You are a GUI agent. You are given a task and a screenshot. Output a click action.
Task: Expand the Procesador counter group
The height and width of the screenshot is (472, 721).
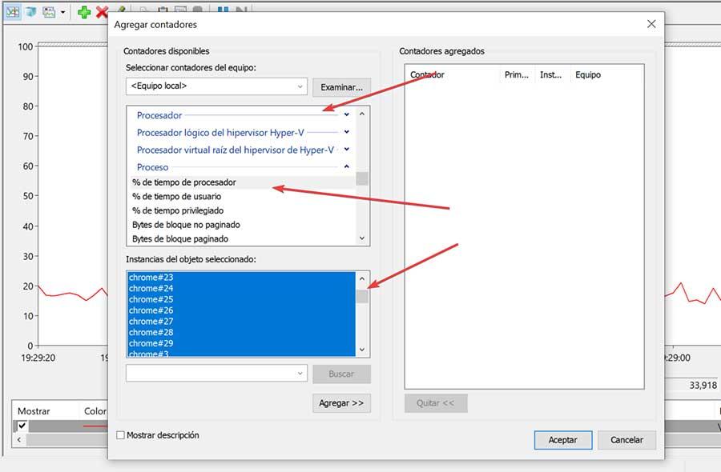tap(347, 114)
